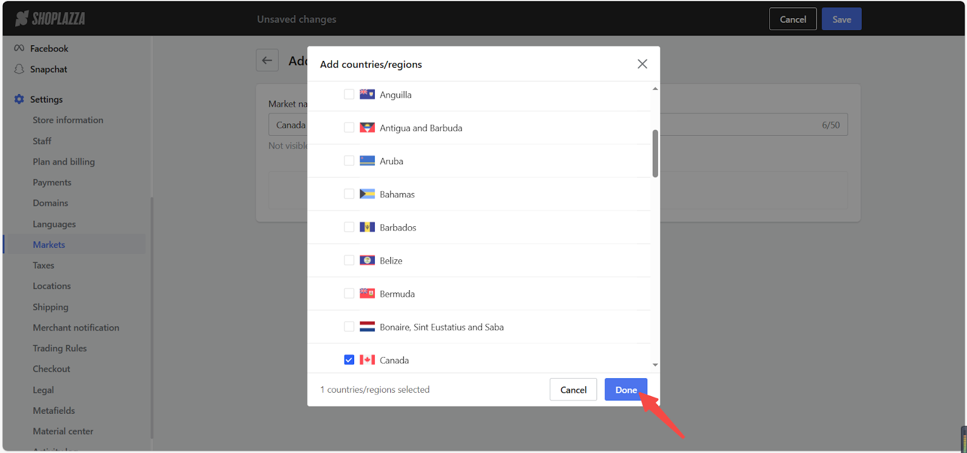
Task: Click the Snapchat ghost icon
Action: tap(19, 69)
